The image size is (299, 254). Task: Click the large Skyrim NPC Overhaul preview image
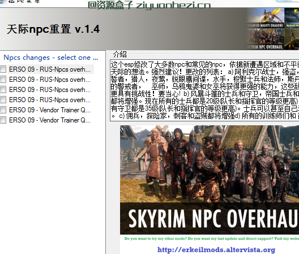click(210, 179)
